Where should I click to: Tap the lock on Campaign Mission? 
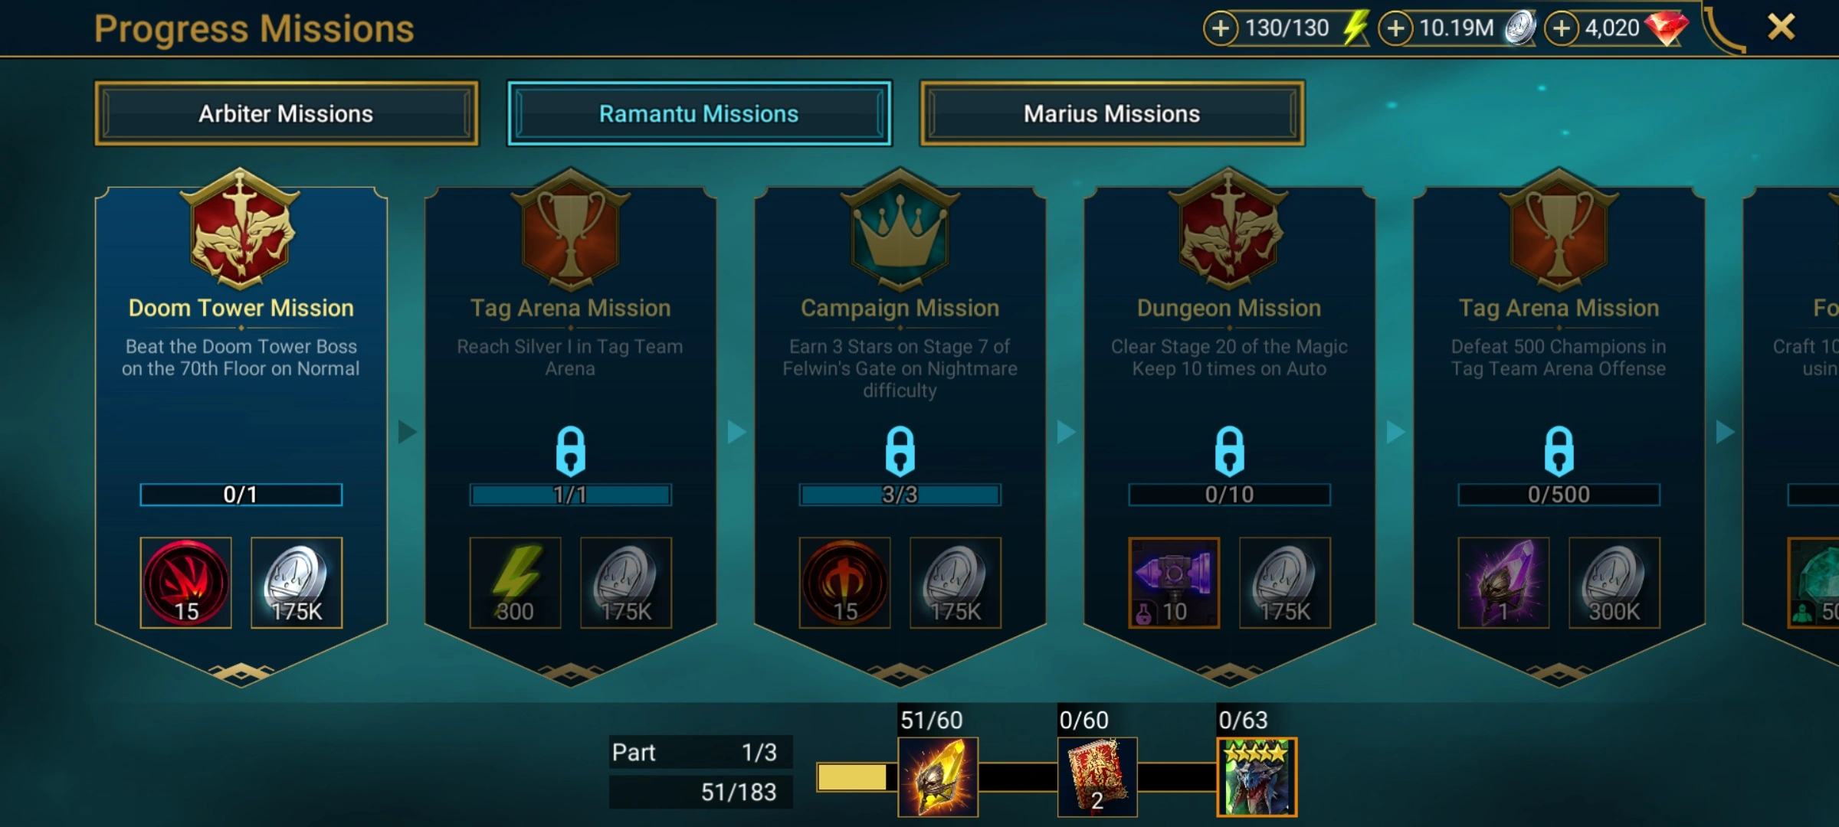[x=900, y=451]
